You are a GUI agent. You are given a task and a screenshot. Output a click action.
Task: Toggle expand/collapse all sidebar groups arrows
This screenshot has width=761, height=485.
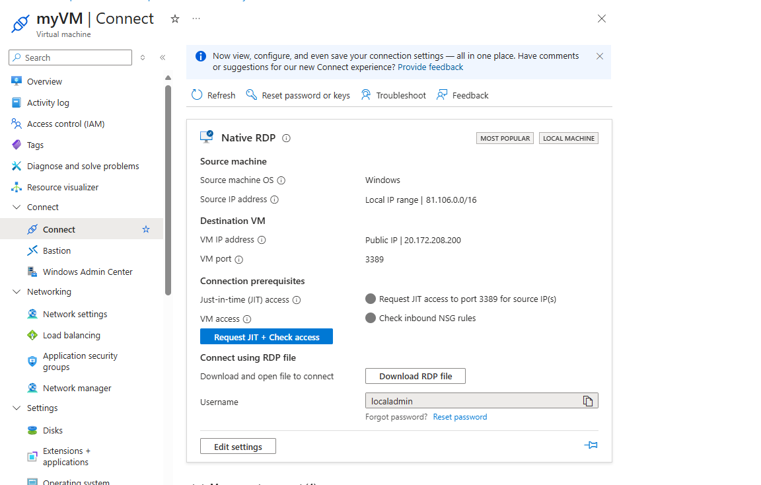click(x=143, y=57)
